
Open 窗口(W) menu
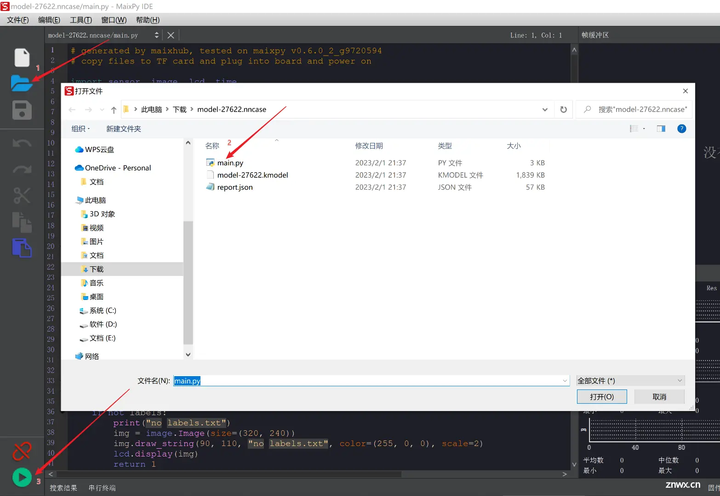click(114, 20)
